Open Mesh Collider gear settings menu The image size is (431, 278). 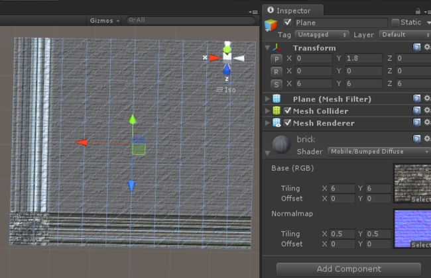tap(427, 110)
